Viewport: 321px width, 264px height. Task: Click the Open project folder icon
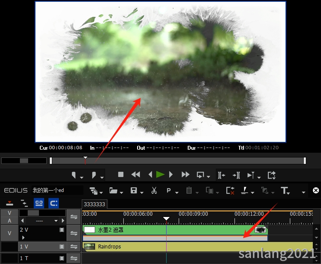coord(113,190)
